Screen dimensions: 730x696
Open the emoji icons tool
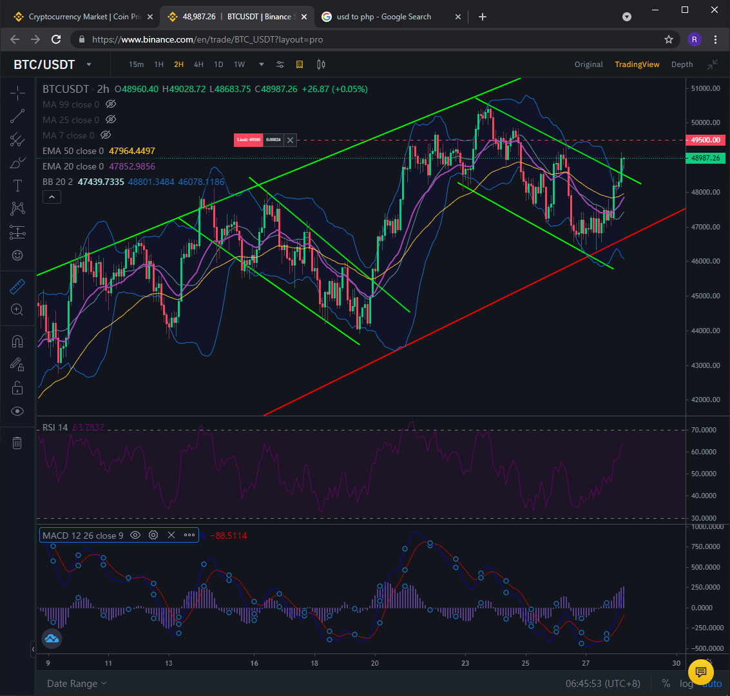coord(17,255)
